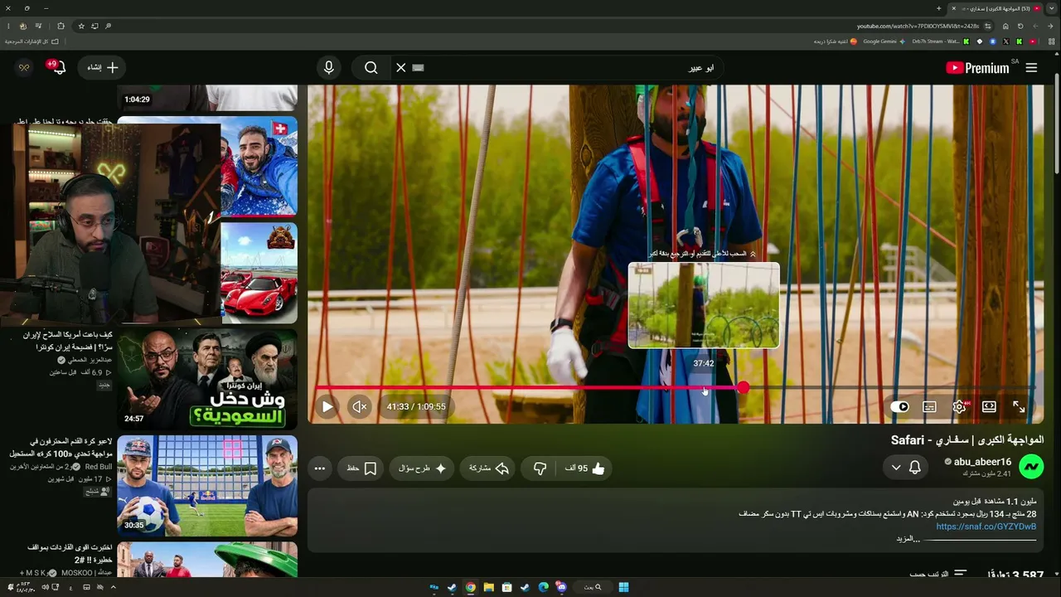Image resolution: width=1061 pixels, height=597 pixels.
Task: Bookmark this page with the star icon
Action: click(81, 26)
